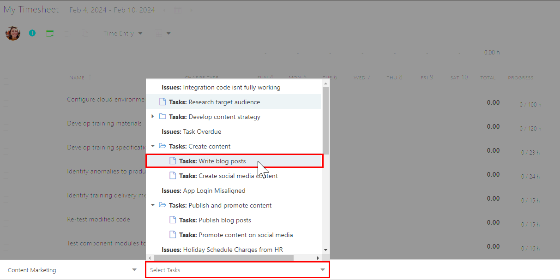The height and width of the screenshot is (280, 560).
Task: Click the submit timesheet icon in toolbar
Action: pos(50,33)
